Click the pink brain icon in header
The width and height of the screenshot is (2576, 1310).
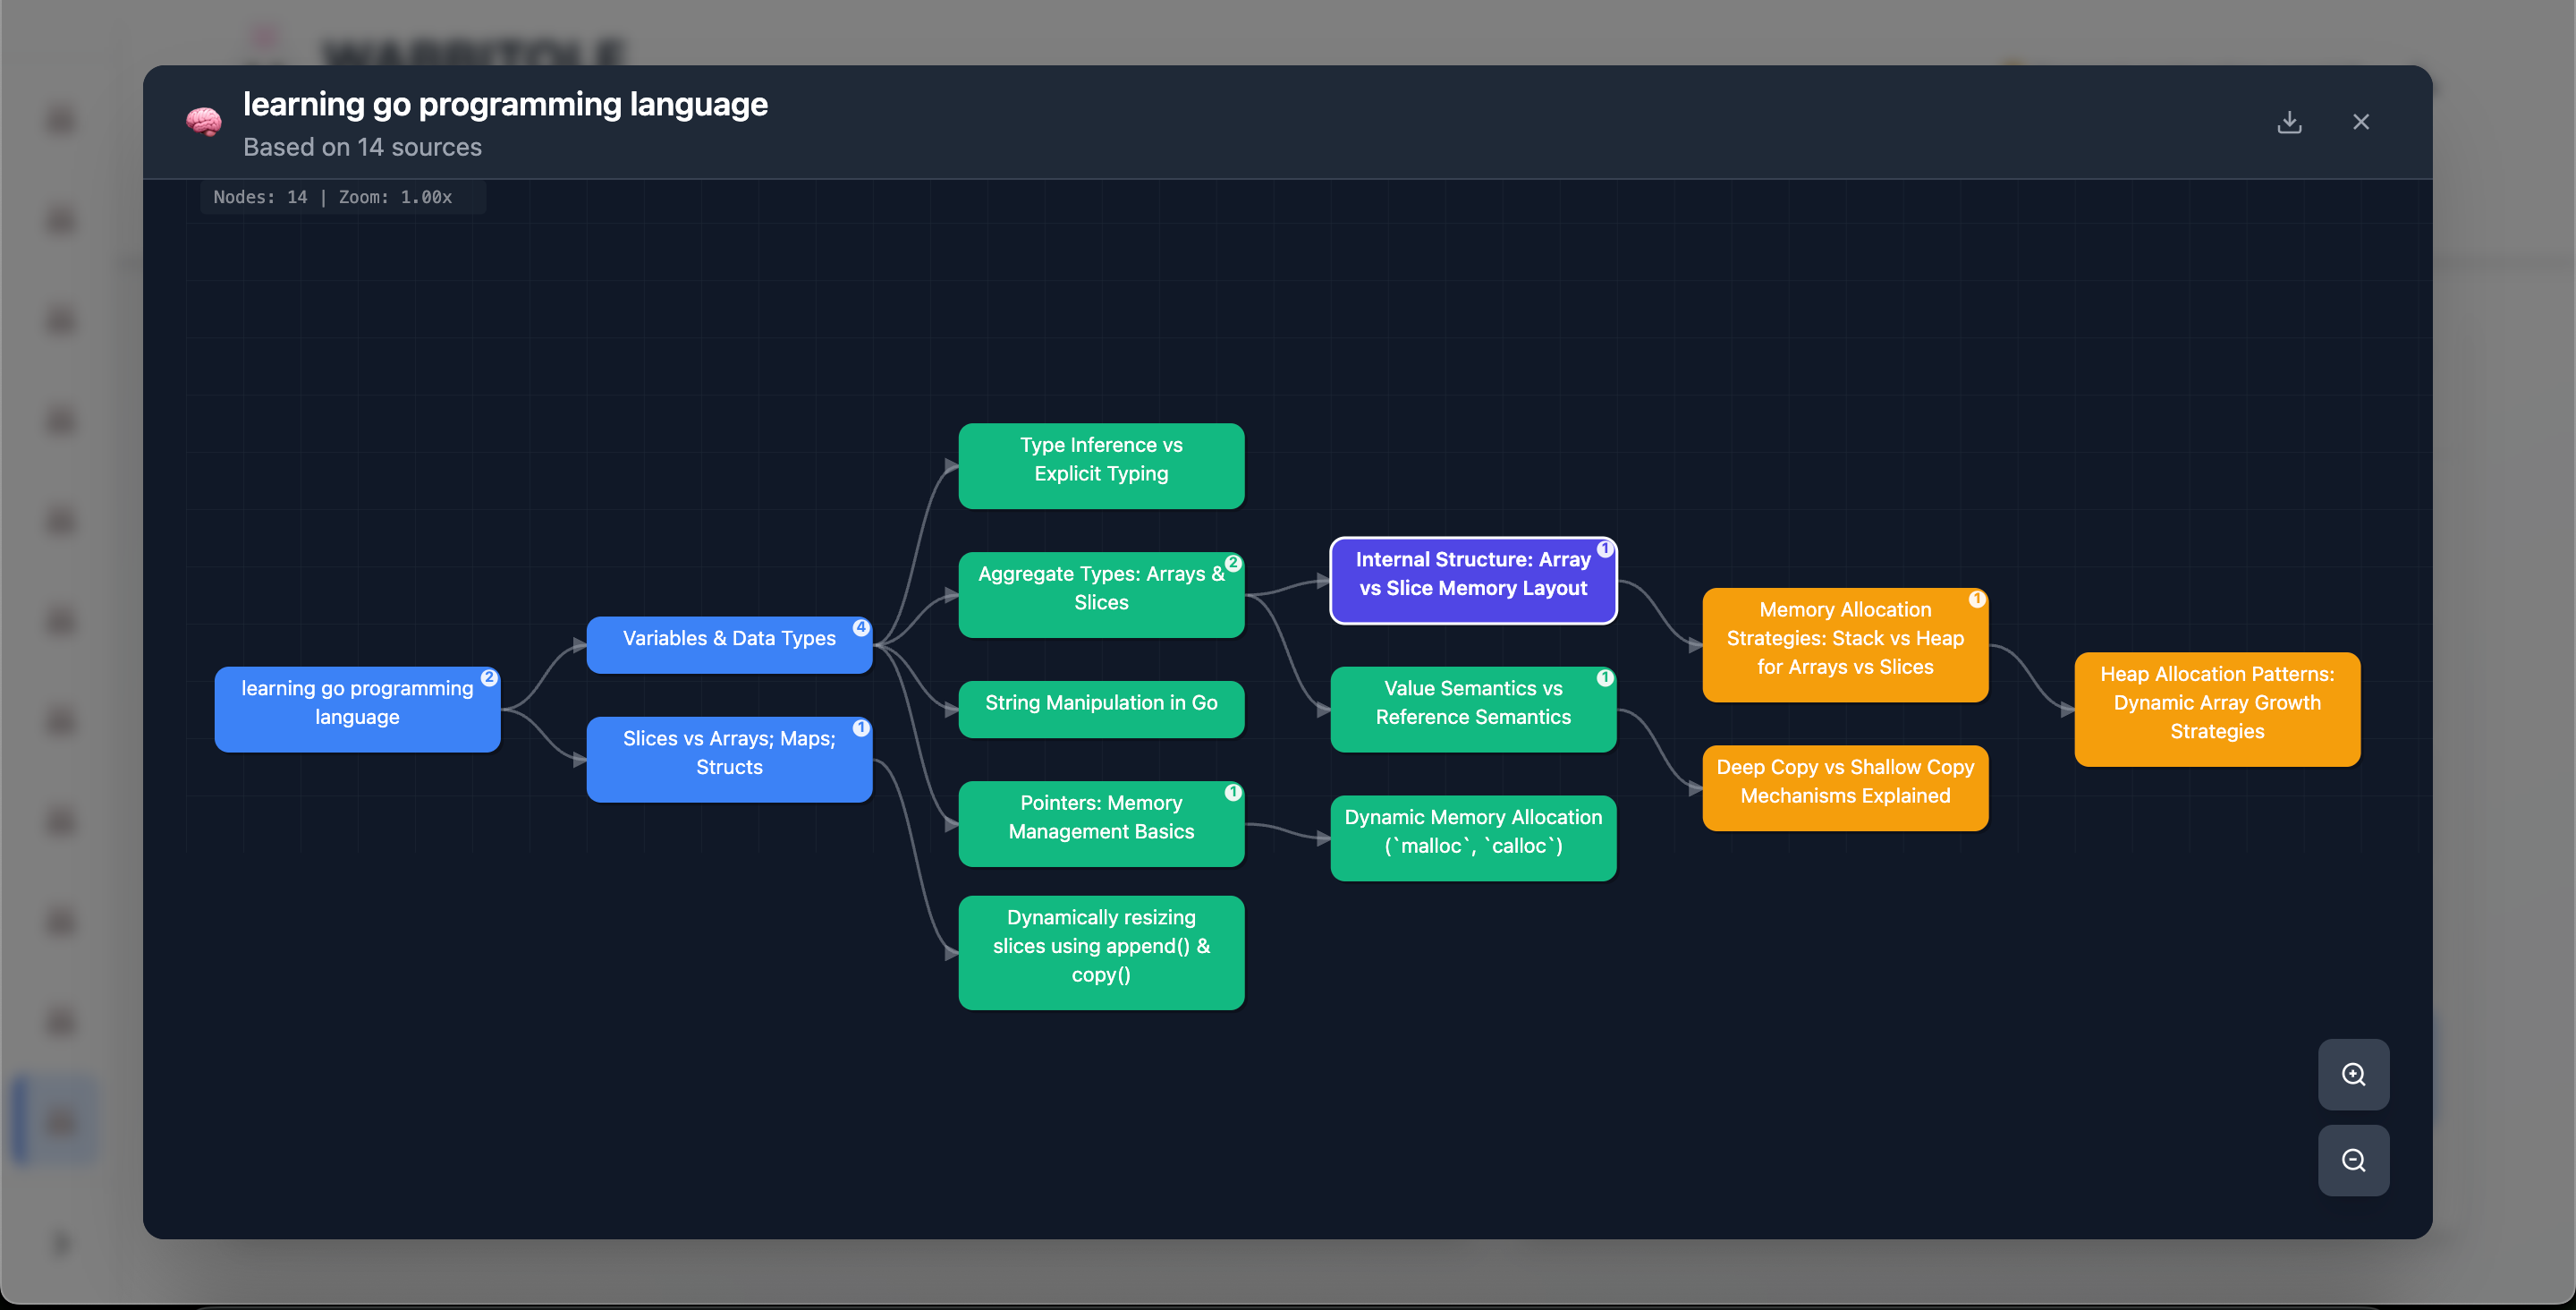(204, 122)
